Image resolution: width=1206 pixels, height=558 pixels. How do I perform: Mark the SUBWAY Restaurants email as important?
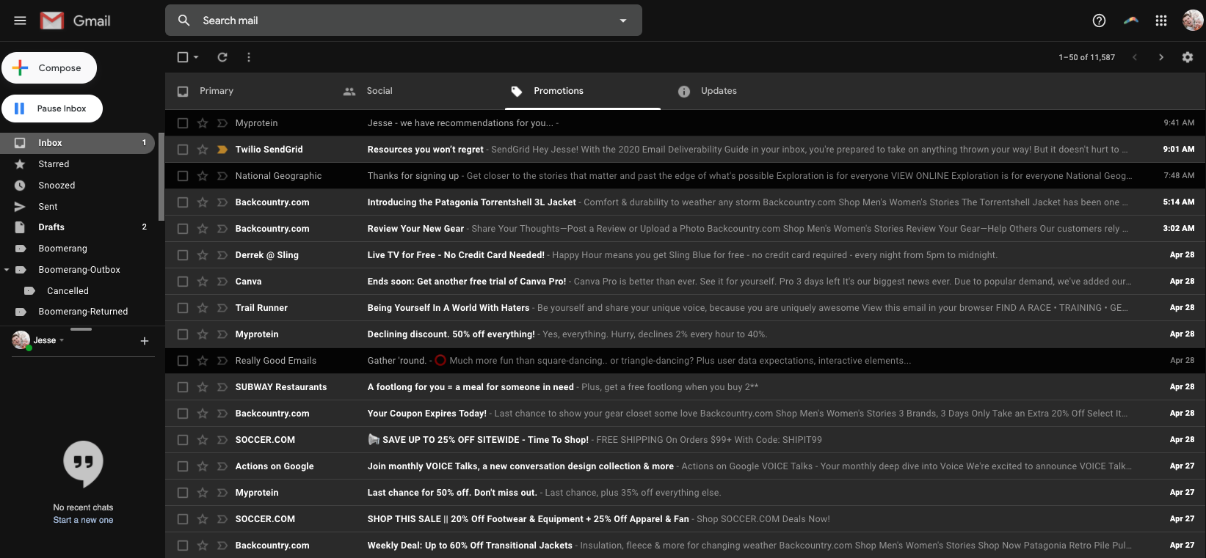222,387
